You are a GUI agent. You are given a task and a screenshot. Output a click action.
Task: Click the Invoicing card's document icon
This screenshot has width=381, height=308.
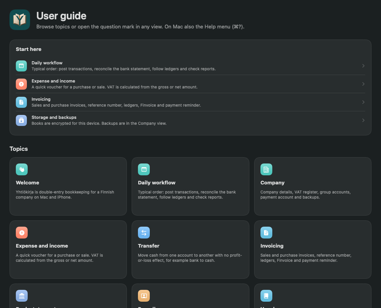click(x=266, y=233)
